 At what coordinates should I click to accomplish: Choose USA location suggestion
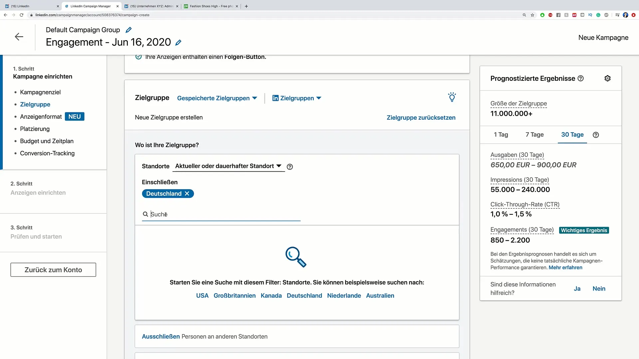click(x=202, y=296)
